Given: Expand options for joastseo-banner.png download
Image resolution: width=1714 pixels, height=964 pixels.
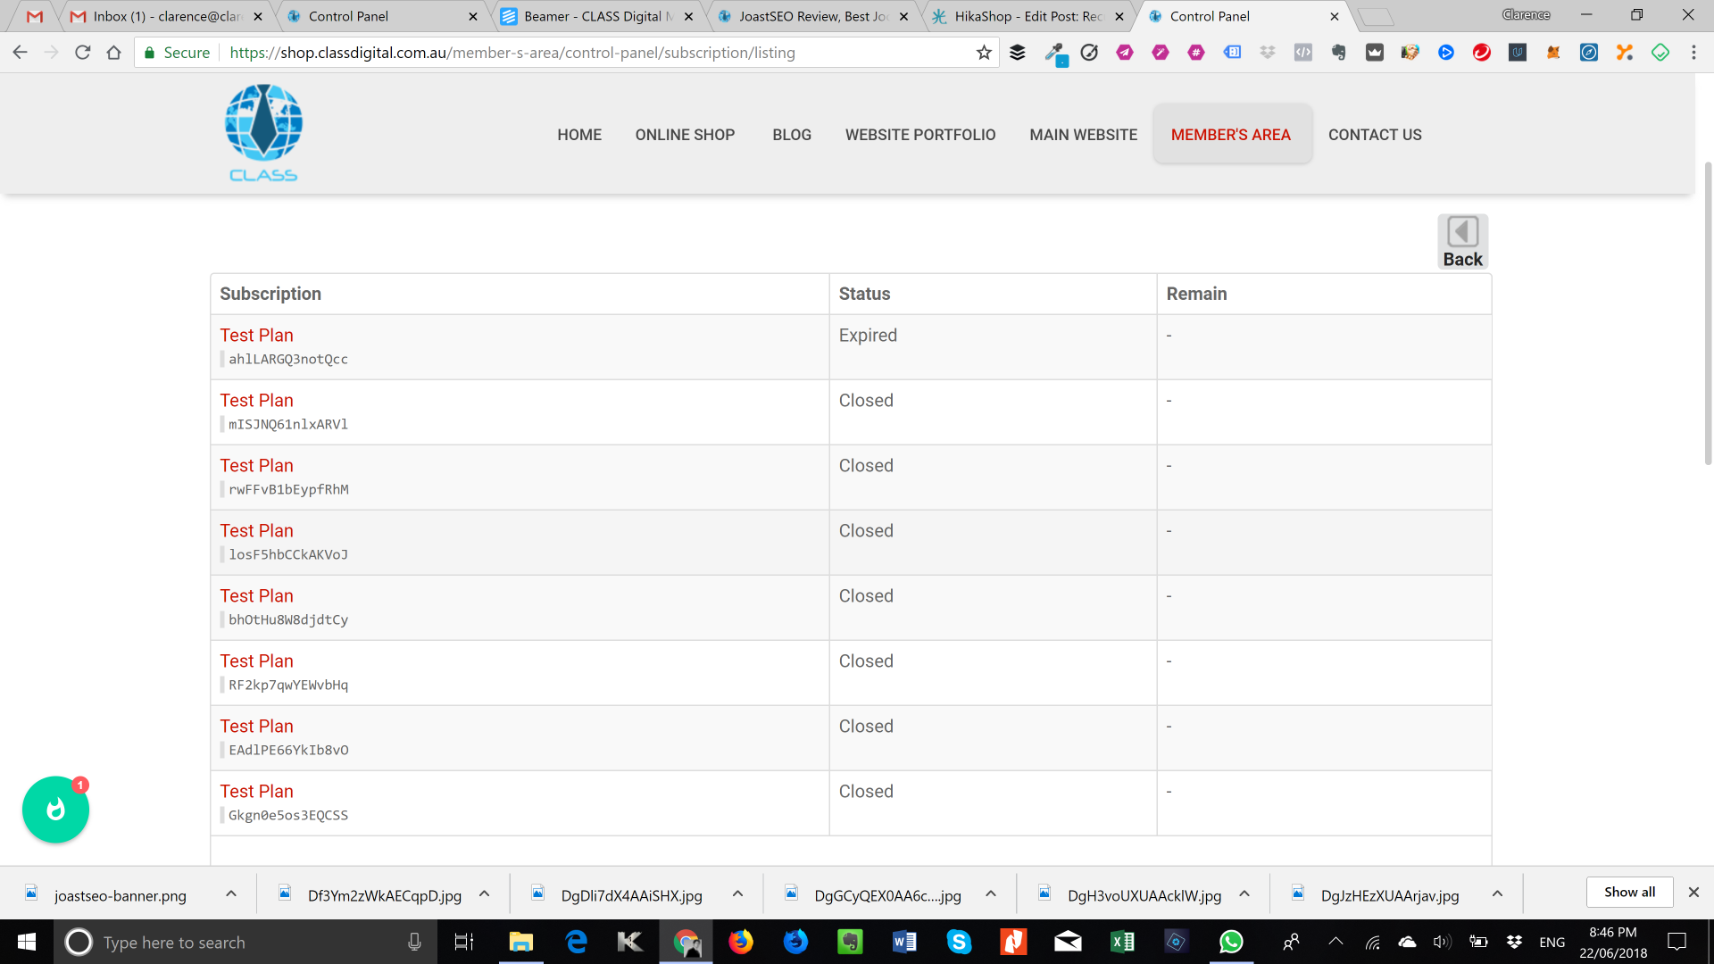Looking at the screenshot, I should (231, 894).
